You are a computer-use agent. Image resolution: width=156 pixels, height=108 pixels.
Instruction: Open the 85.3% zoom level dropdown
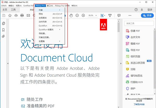(92, 15)
